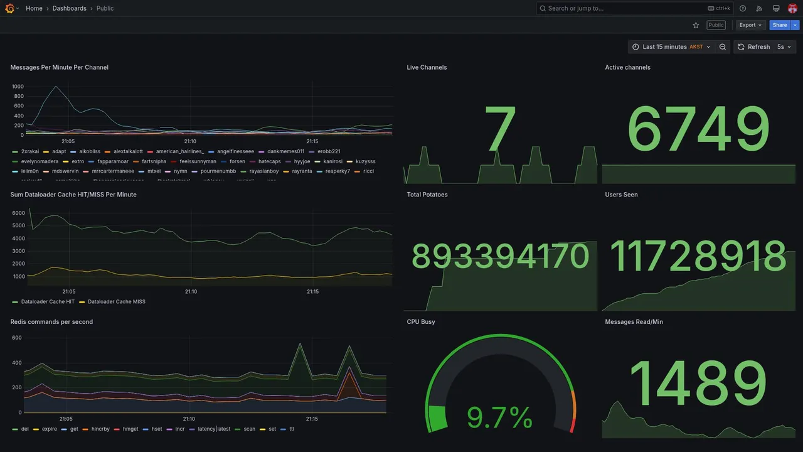The image size is (803, 452).
Task: Click the Dataloader Cache HIT color swatch
Action: click(x=15, y=302)
